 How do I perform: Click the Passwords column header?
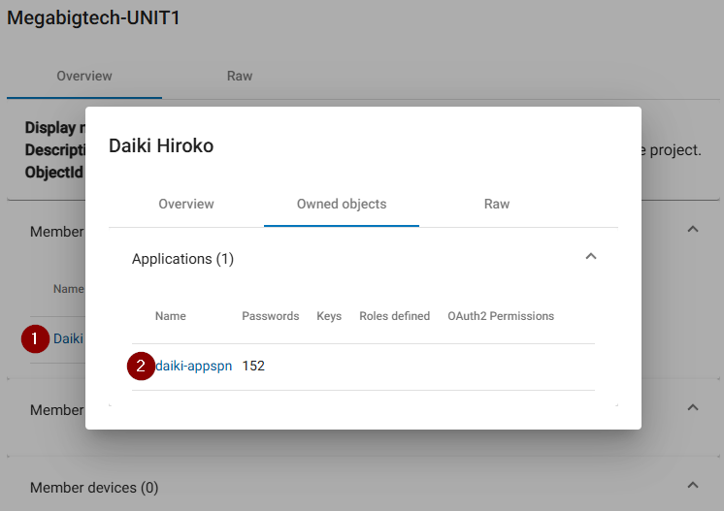(271, 316)
